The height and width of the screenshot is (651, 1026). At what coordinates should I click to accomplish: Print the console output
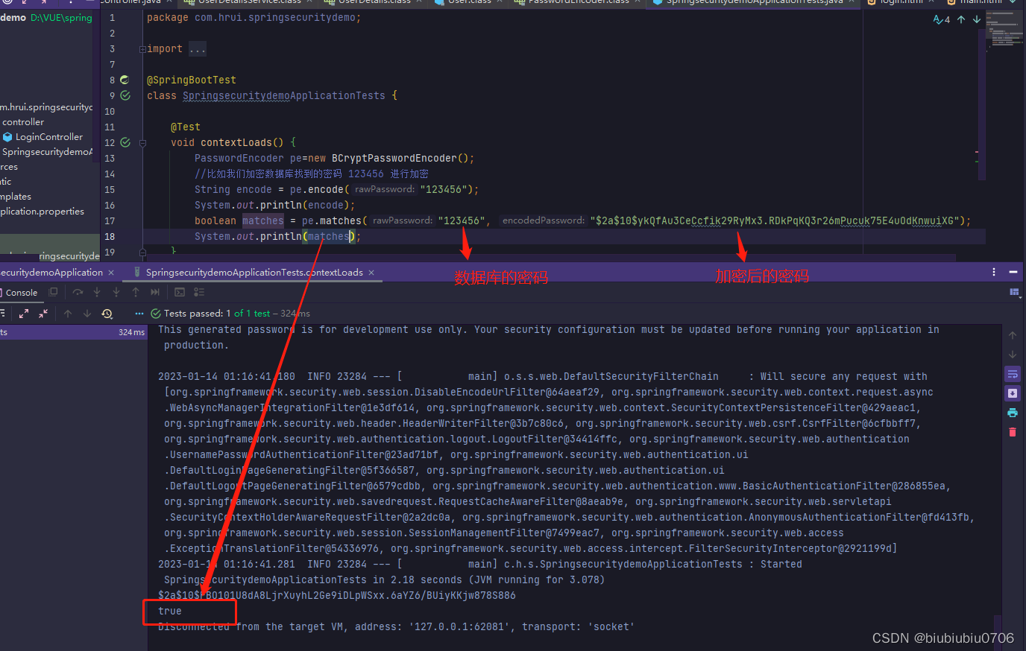(x=1013, y=413)
